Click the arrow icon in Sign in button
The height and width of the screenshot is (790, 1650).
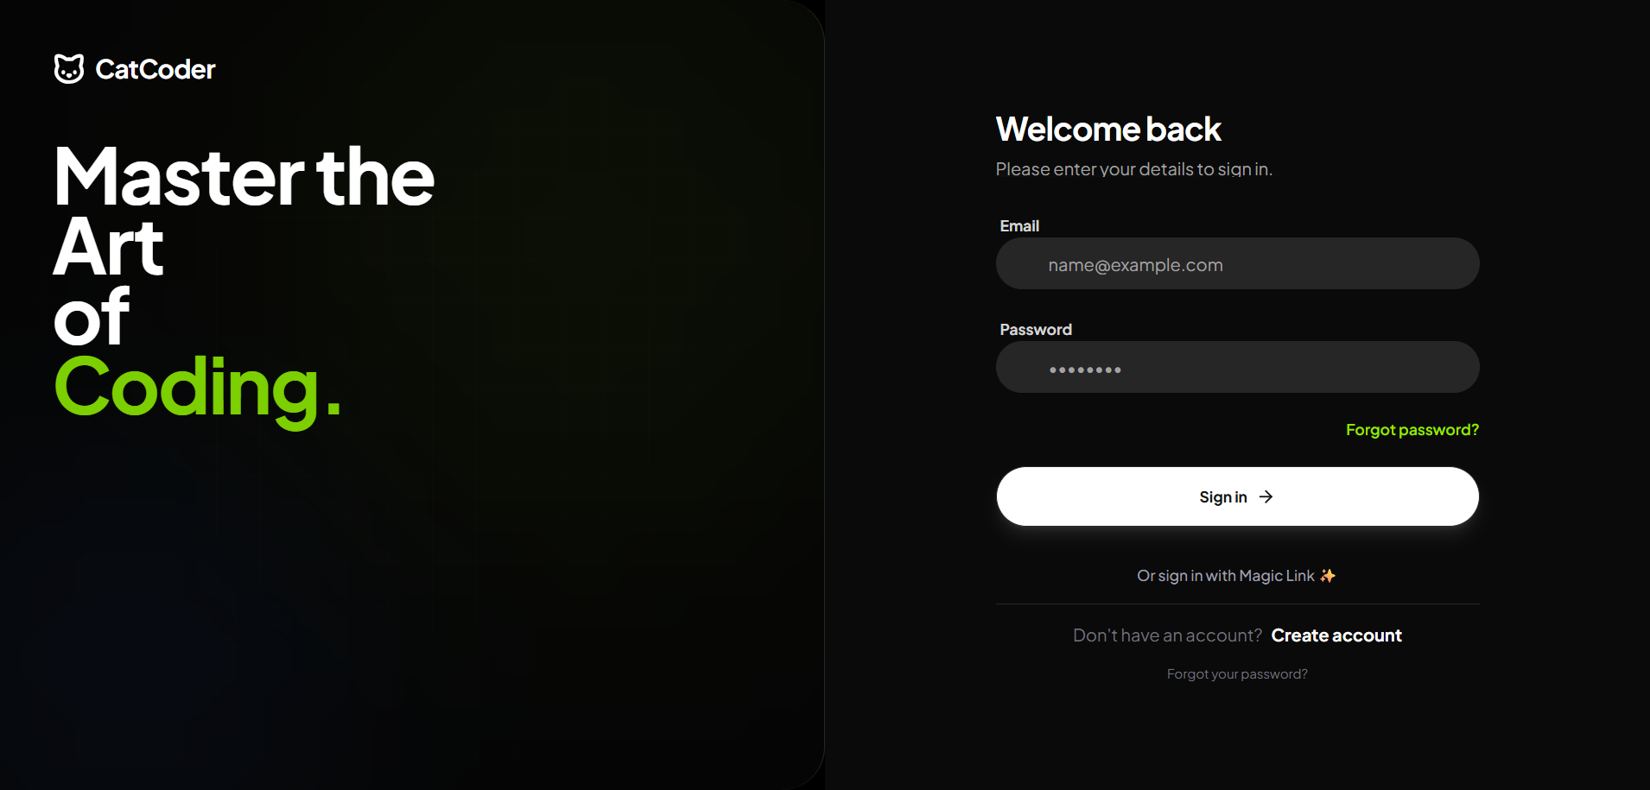(x=1266, y=496)
